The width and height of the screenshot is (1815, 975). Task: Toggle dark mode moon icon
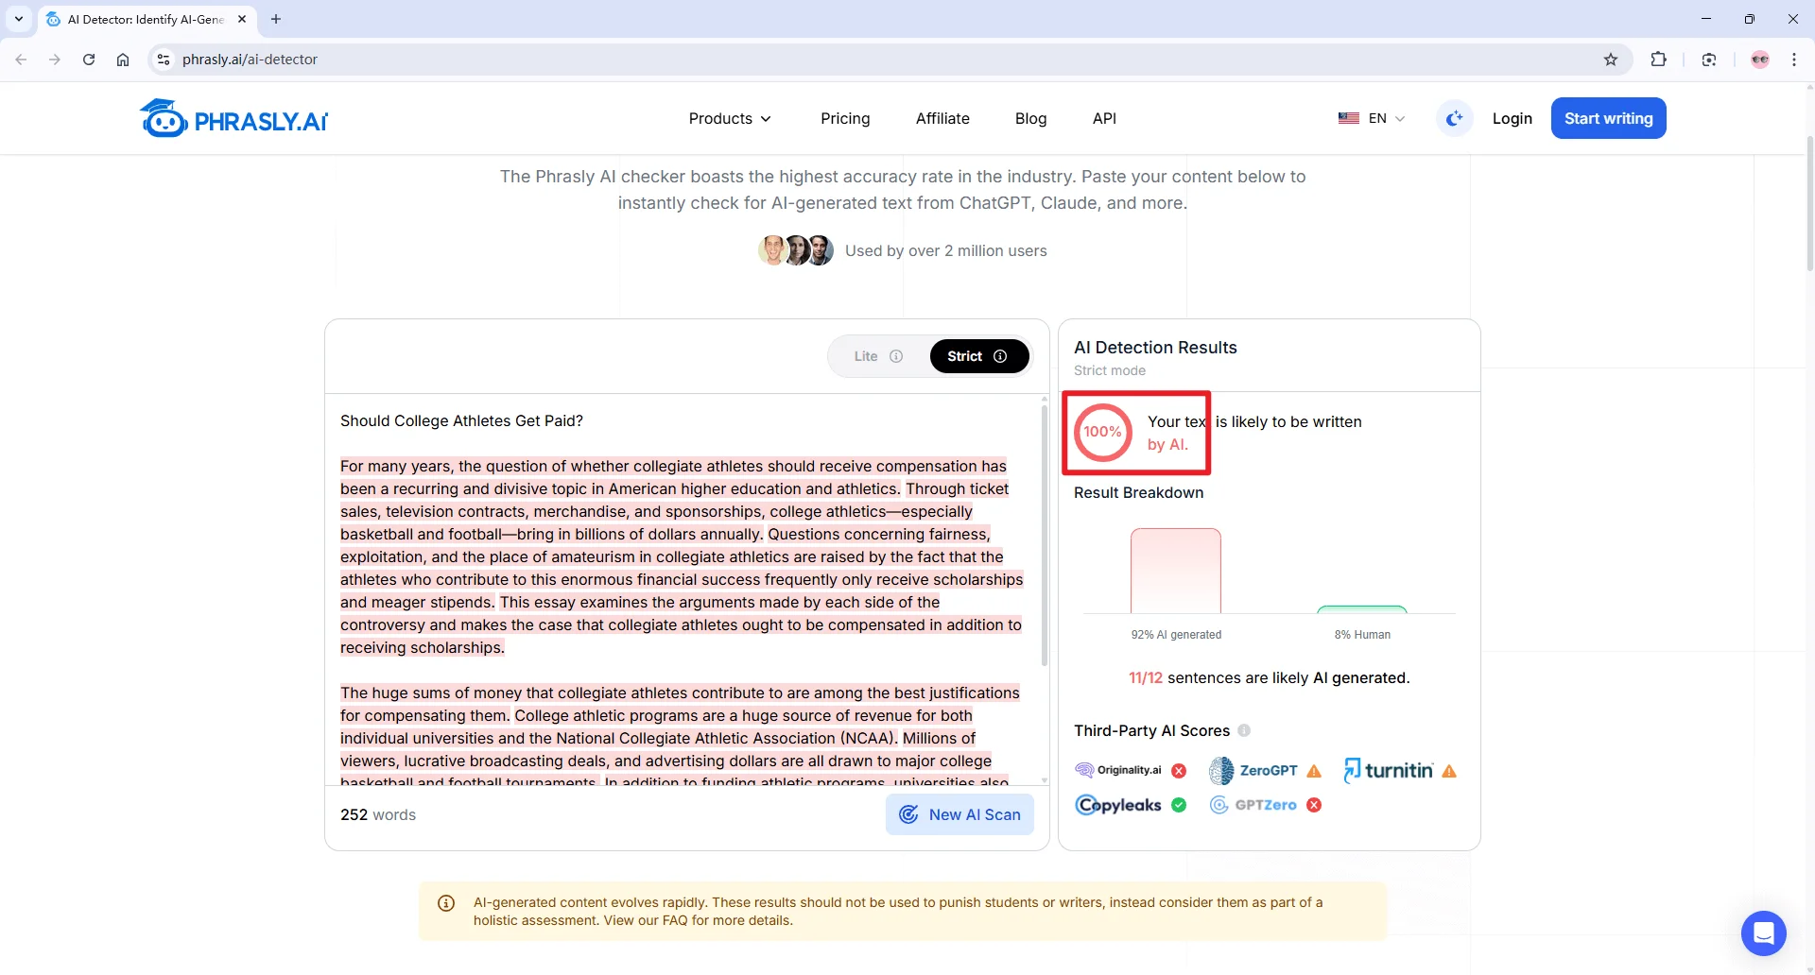coord(1454,118)
